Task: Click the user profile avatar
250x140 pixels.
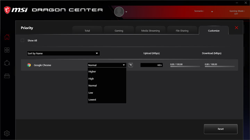Action: click(119, 12)
